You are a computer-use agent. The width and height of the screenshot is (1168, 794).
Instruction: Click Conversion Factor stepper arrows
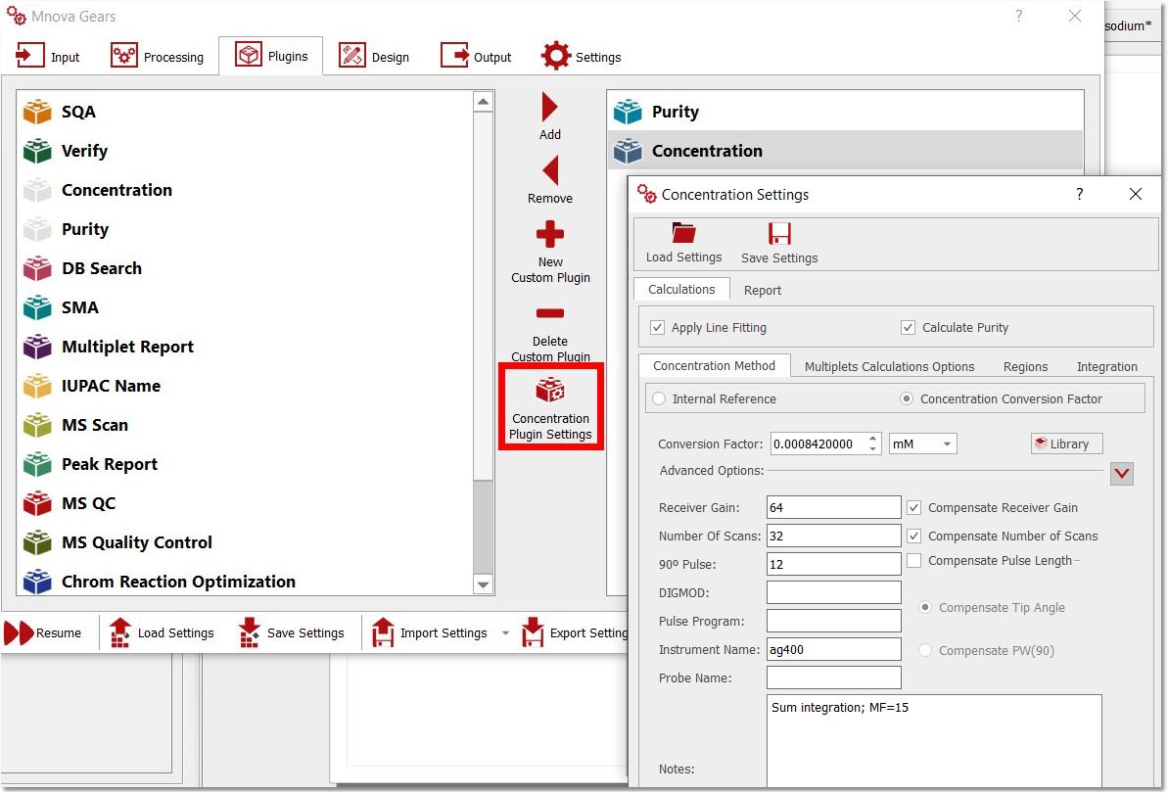pos(873,444)
